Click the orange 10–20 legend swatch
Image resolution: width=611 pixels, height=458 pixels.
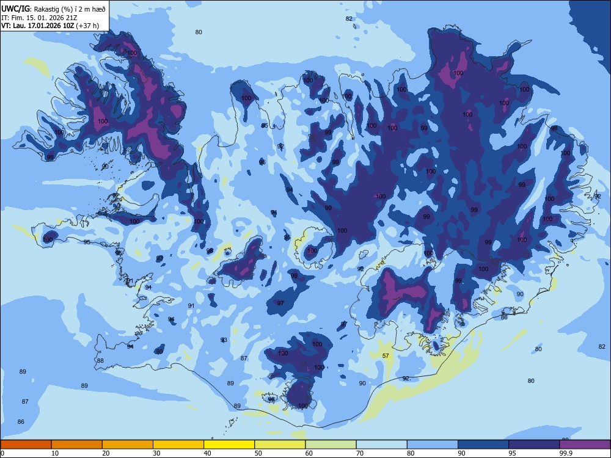77,445
